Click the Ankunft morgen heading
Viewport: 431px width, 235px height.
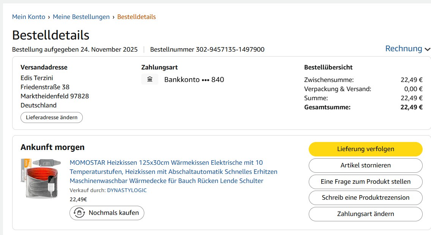(x=52, y=147)
